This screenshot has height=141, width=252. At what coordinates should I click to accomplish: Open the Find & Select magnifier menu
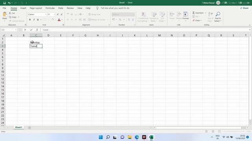click(x=218, y=16)
